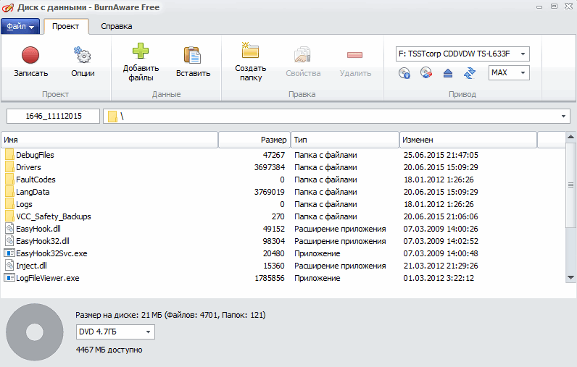Click Приложение type of EasyHook32Svc.exe
The height and width of the screenshot is (367, 577).
tap(317, 253)
